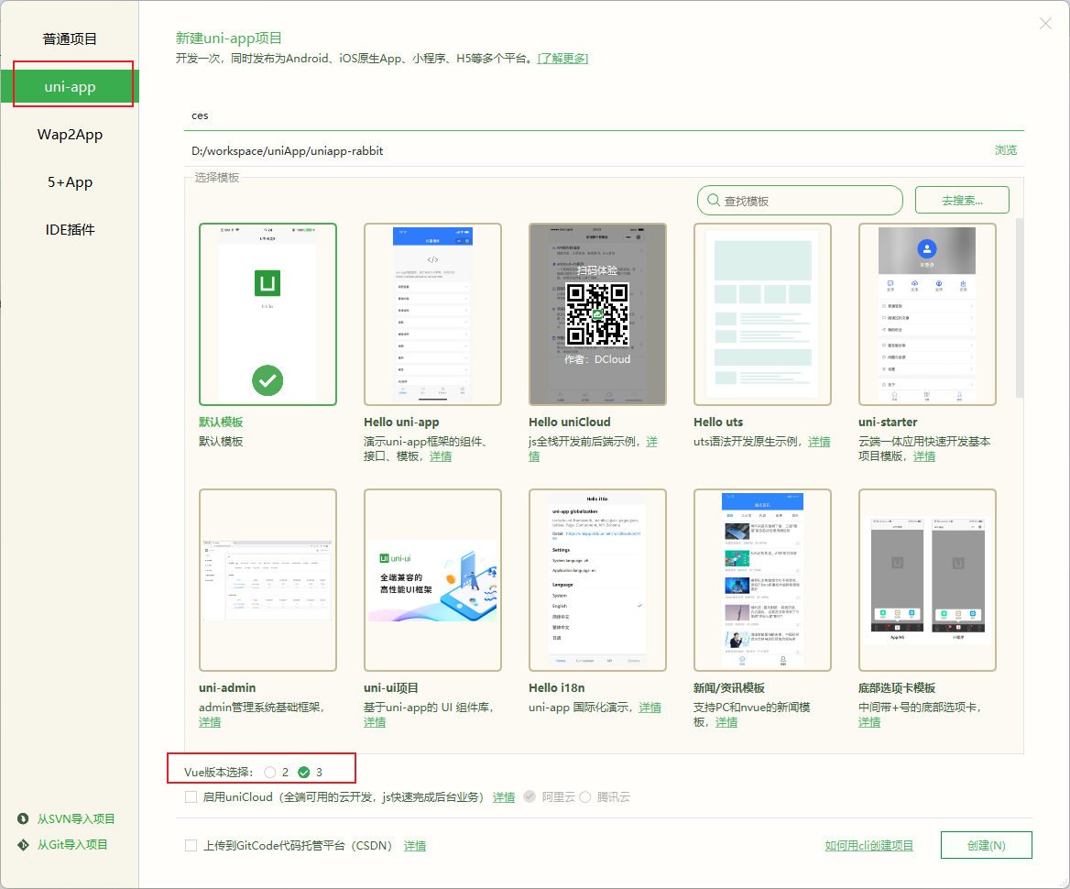
Task: Open the 了解更多 link
Action: pos(563,59)
